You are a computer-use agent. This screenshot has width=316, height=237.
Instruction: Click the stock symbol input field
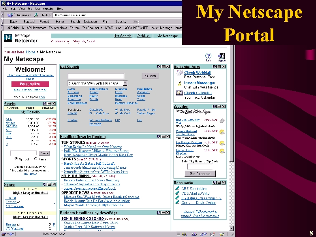pyautogui.click(x=24, y=153)
